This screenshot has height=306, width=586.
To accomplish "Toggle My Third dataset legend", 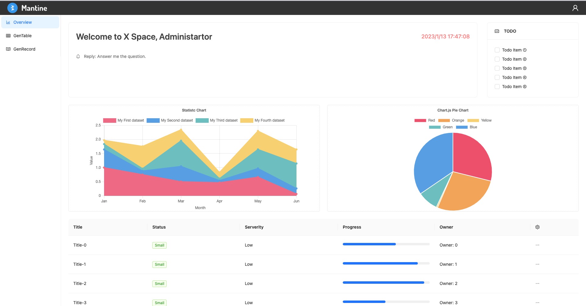I will coord(217,120).
